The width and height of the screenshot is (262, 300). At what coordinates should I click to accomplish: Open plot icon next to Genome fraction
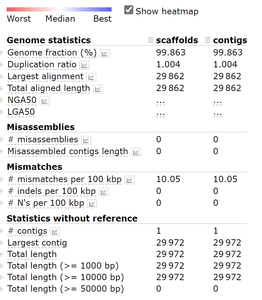104,53
